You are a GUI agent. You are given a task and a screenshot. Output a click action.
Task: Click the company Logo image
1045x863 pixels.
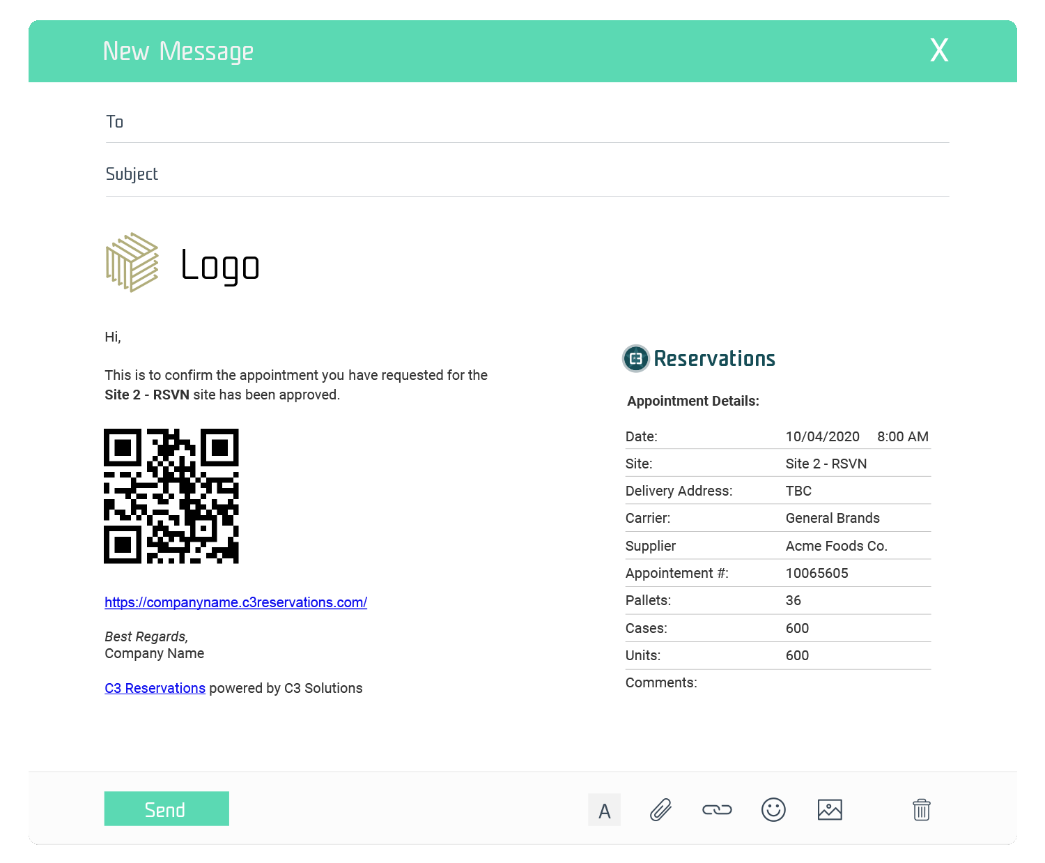click(183, 263)
